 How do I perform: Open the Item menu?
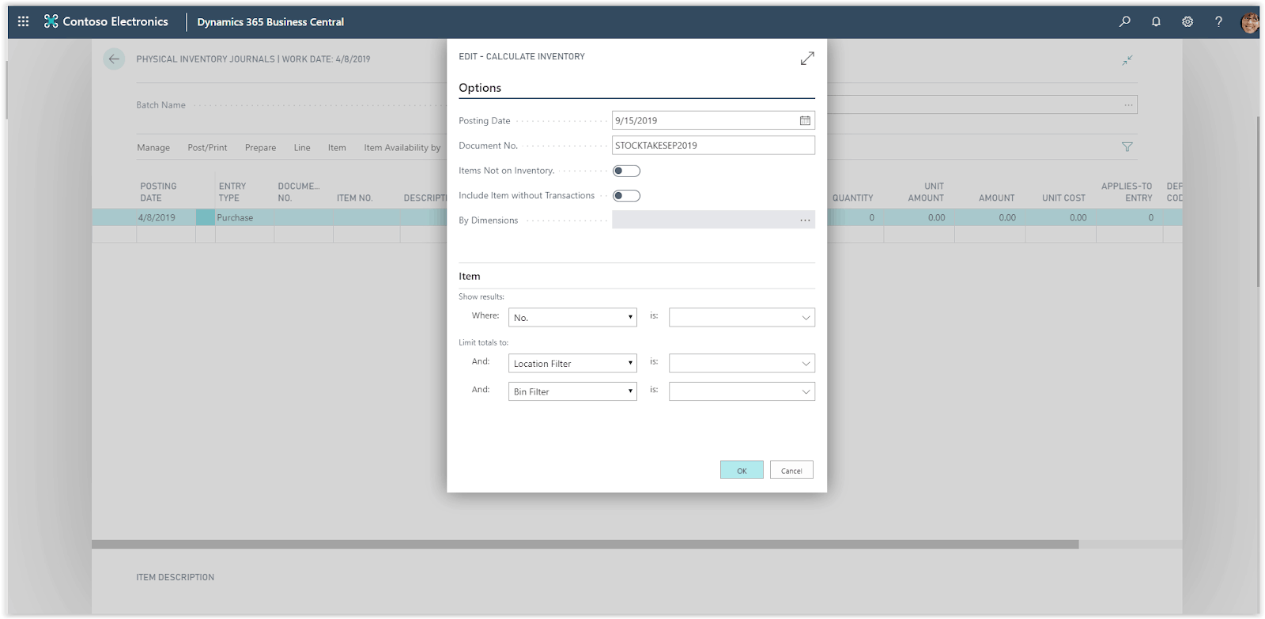[x=337, y=147]
